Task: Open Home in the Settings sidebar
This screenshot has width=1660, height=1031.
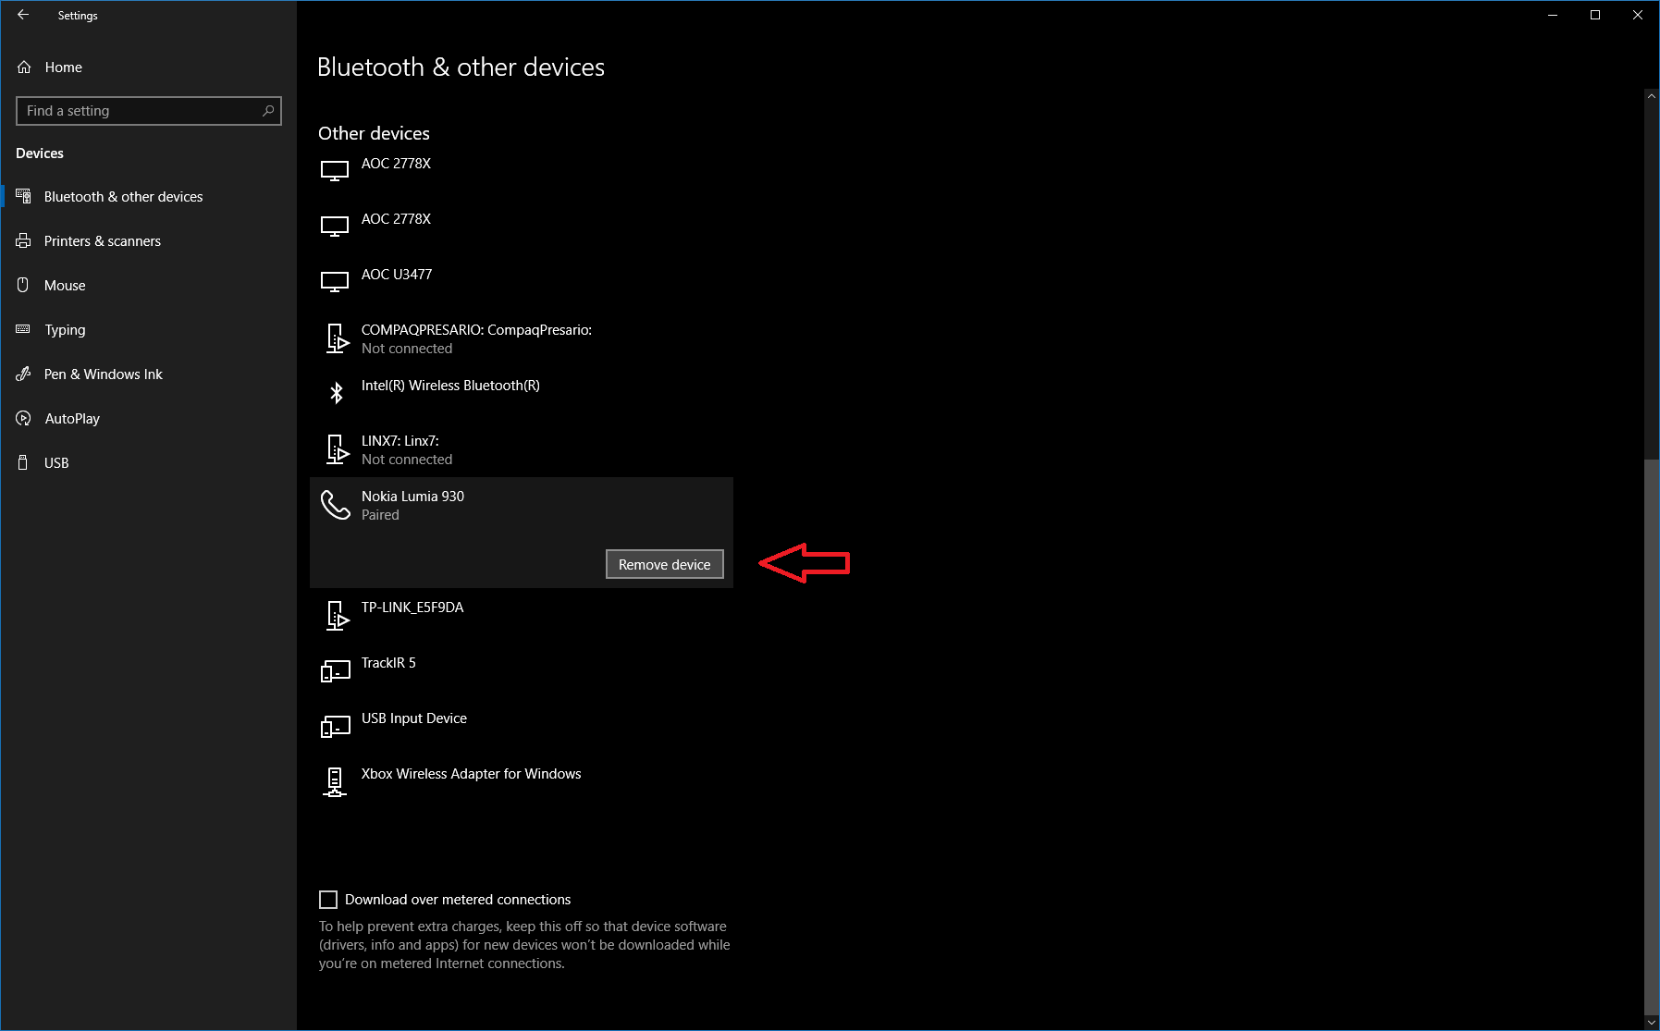Action: tap(148, 67)
